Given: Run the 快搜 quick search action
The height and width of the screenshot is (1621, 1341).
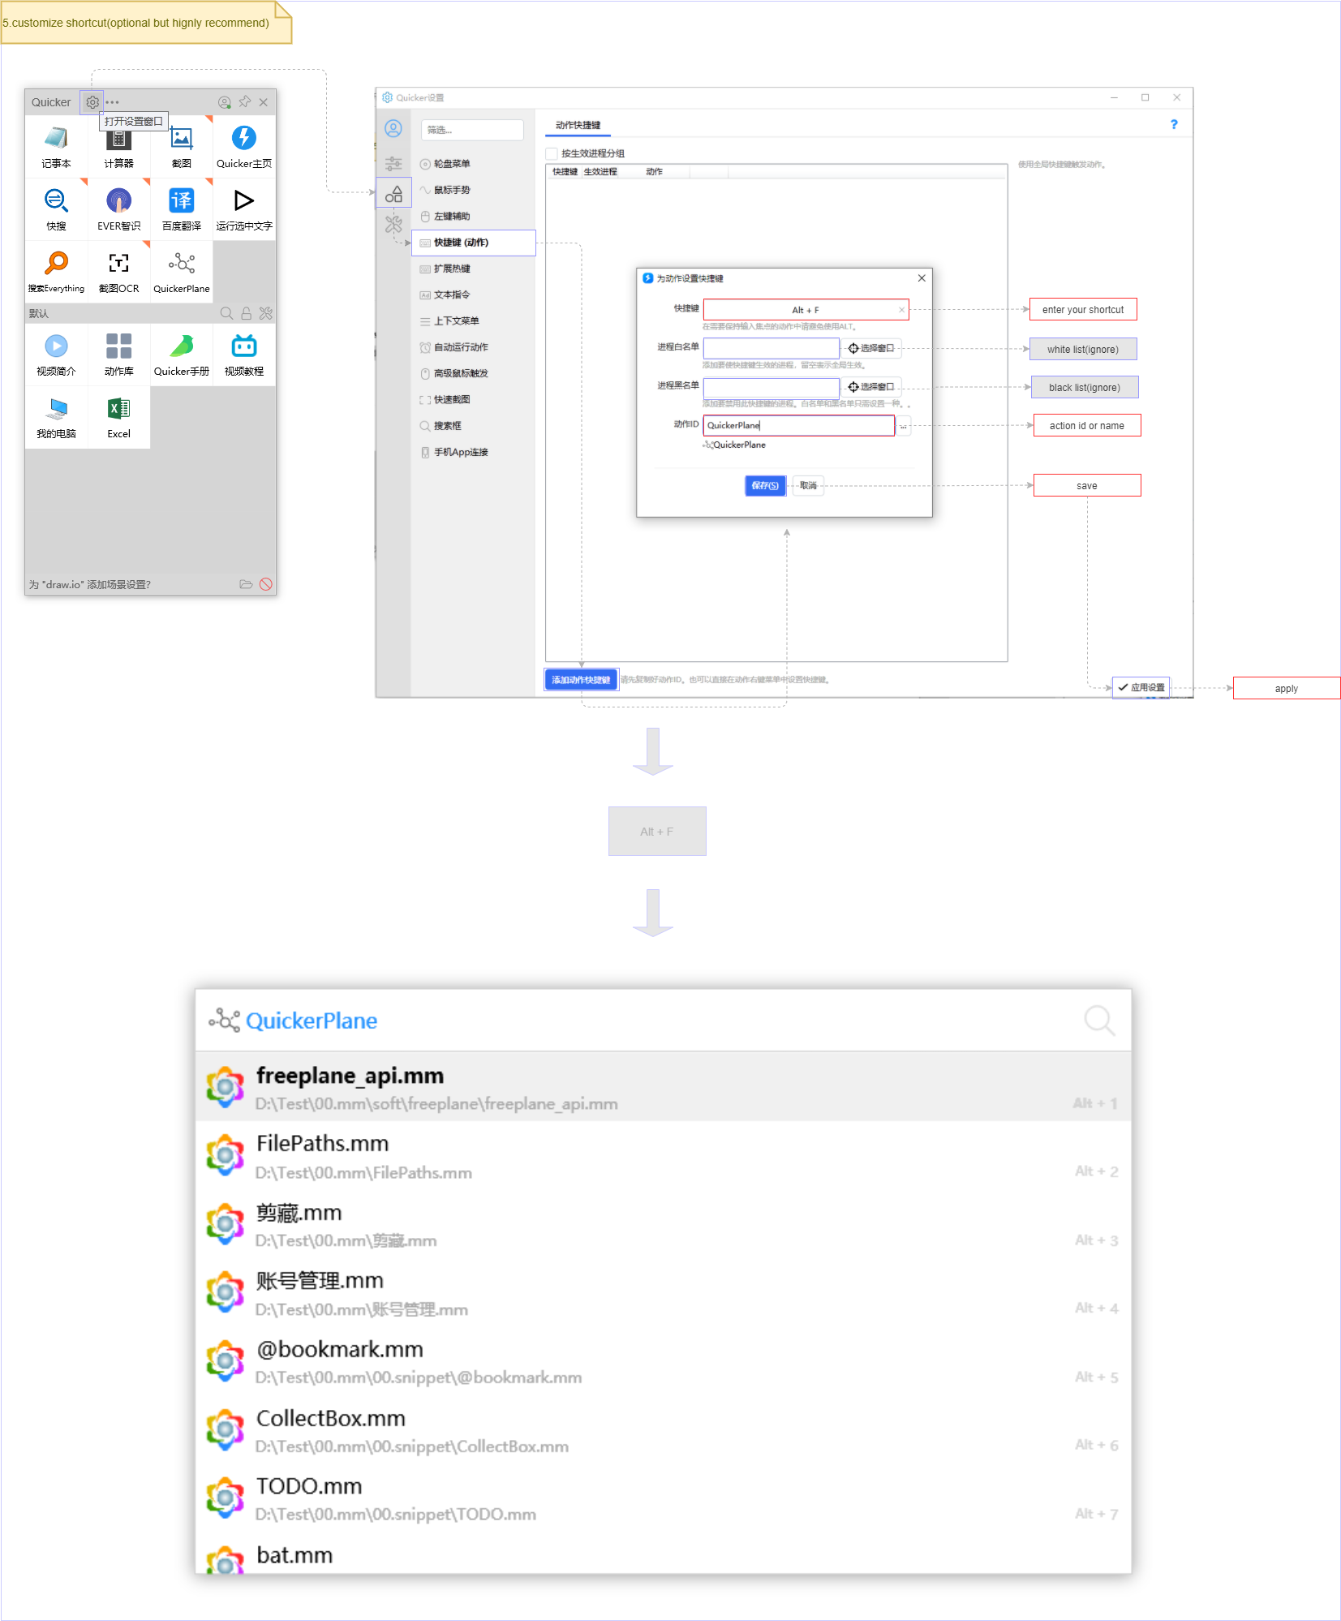Looking at the screenshot, I should coord(56,209).
